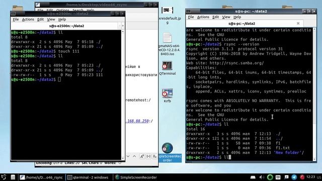Open Edit menu in s-e2500n terminal
This screenshot has height=181, width=322.
point(40,19)
